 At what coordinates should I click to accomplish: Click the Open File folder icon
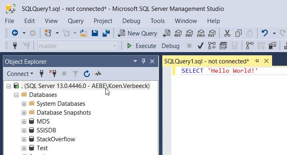click(x=84, y=33)
